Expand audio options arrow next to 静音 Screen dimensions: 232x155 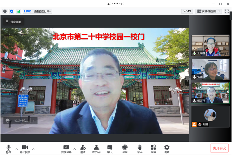tap(17, 149)
